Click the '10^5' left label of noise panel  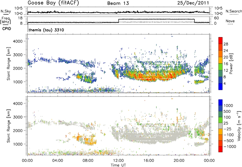point(18,8)
